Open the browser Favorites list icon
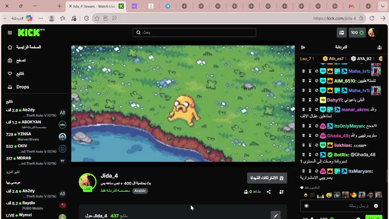 63,18
